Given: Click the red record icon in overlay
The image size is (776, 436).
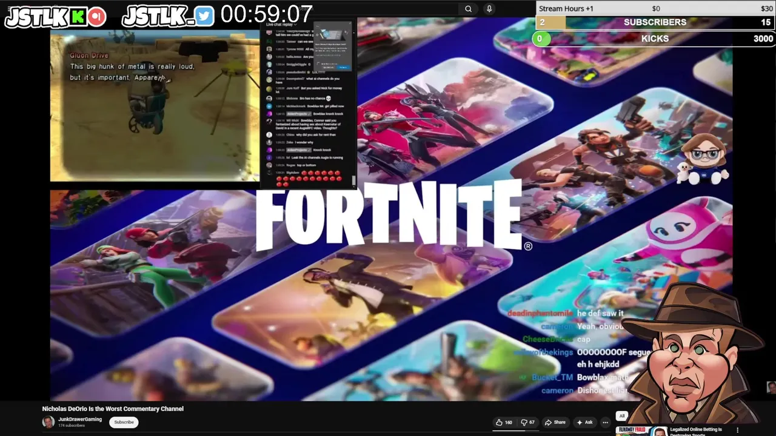Looking at the screenshot, I should pyautogui.click(x=96, y=16).
